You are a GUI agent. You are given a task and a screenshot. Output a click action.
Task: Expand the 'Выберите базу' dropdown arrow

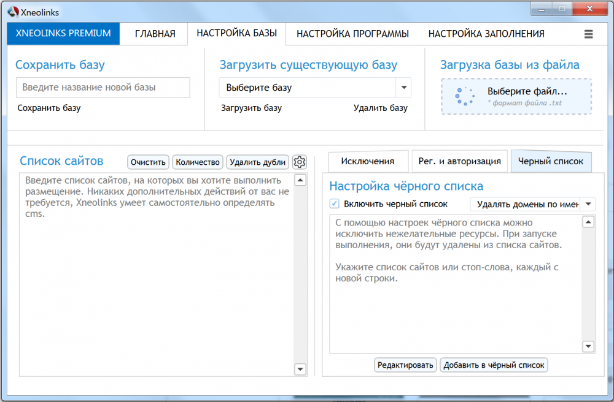coord(404,88)
